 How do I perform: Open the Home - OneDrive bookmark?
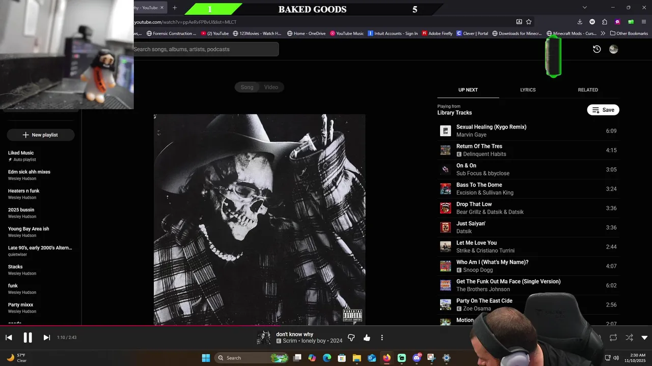click(x=306, y=34)
